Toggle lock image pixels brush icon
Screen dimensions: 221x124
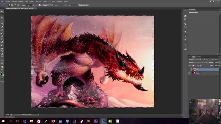click(x=196, y=66)
